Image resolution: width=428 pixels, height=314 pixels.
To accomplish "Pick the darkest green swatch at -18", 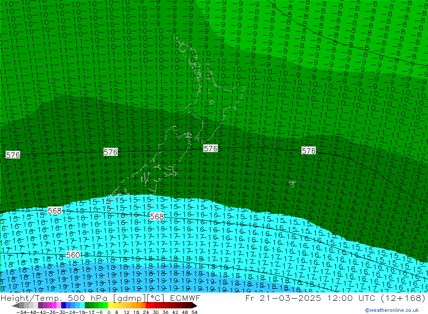I will 87,306.
